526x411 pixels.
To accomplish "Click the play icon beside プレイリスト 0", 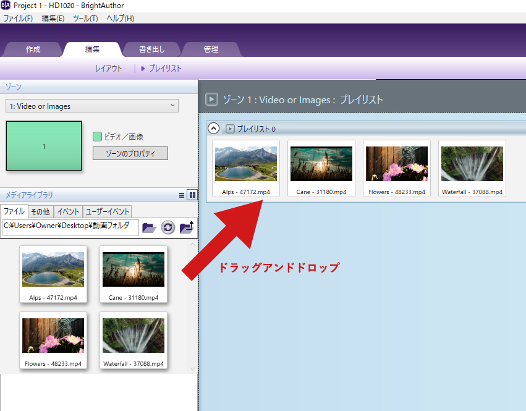I will (x=230, y=129).
